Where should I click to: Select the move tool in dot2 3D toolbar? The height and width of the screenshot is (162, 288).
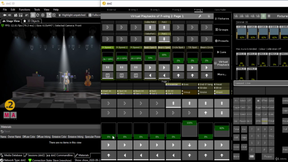point(33,15)
